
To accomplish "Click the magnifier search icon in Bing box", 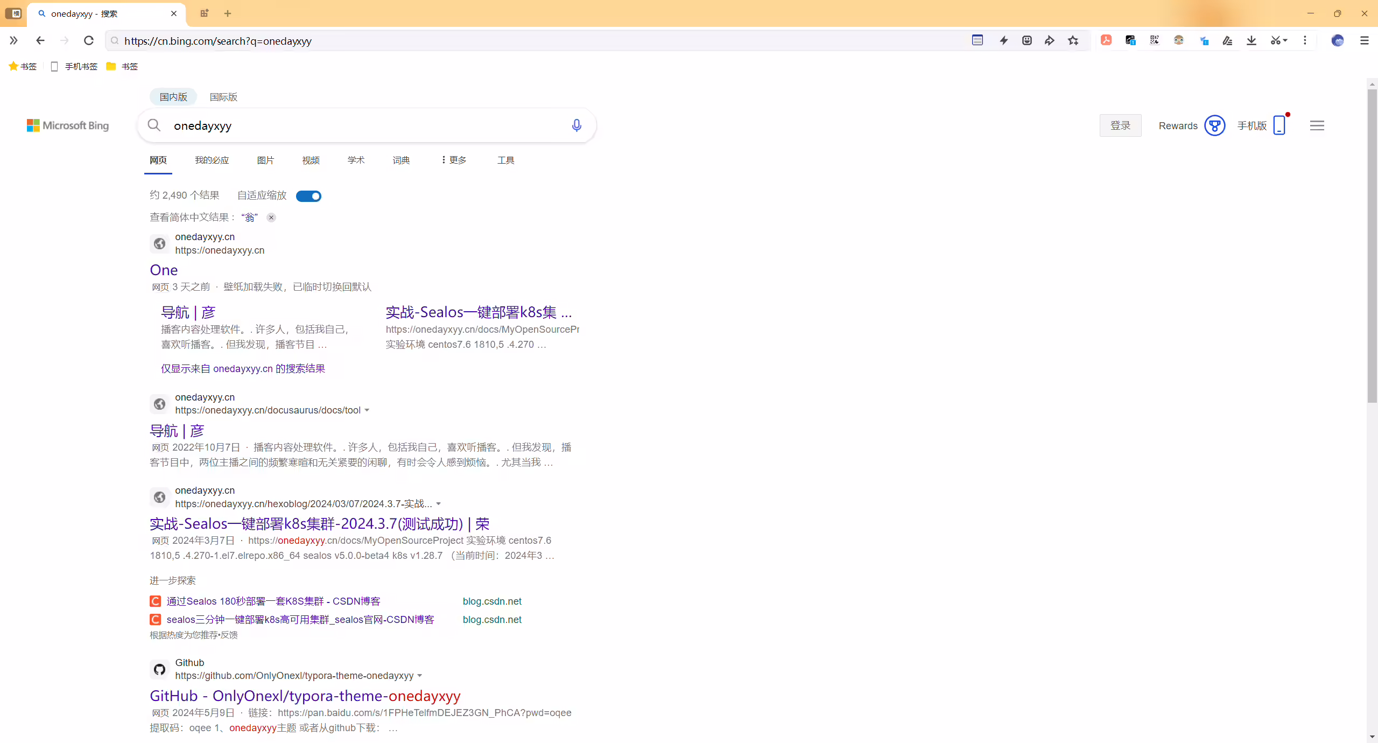I will pyautogui.click(x=154, y=125).
